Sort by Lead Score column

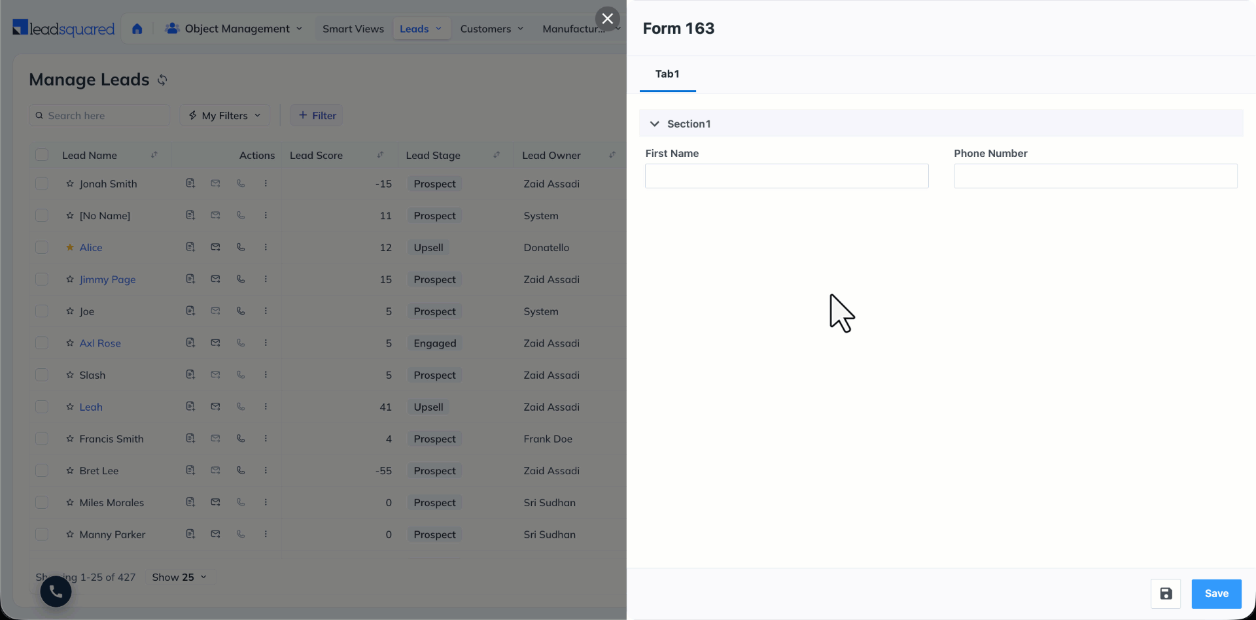coord(380,155)
